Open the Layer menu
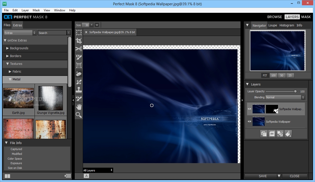The width and height of the screenshot is (315, 182). 25,10
